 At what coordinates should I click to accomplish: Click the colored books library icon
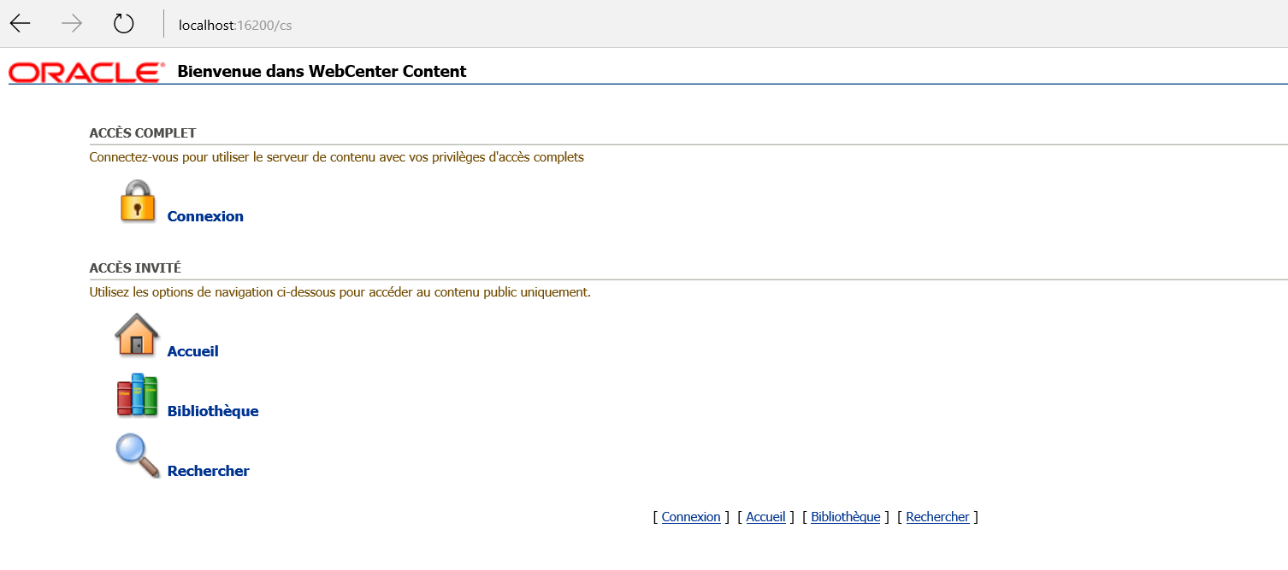tap(137, 396)
